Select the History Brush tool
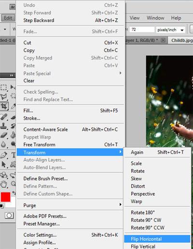Viewport: 193px width, 249px height. [x=13, y=126]
